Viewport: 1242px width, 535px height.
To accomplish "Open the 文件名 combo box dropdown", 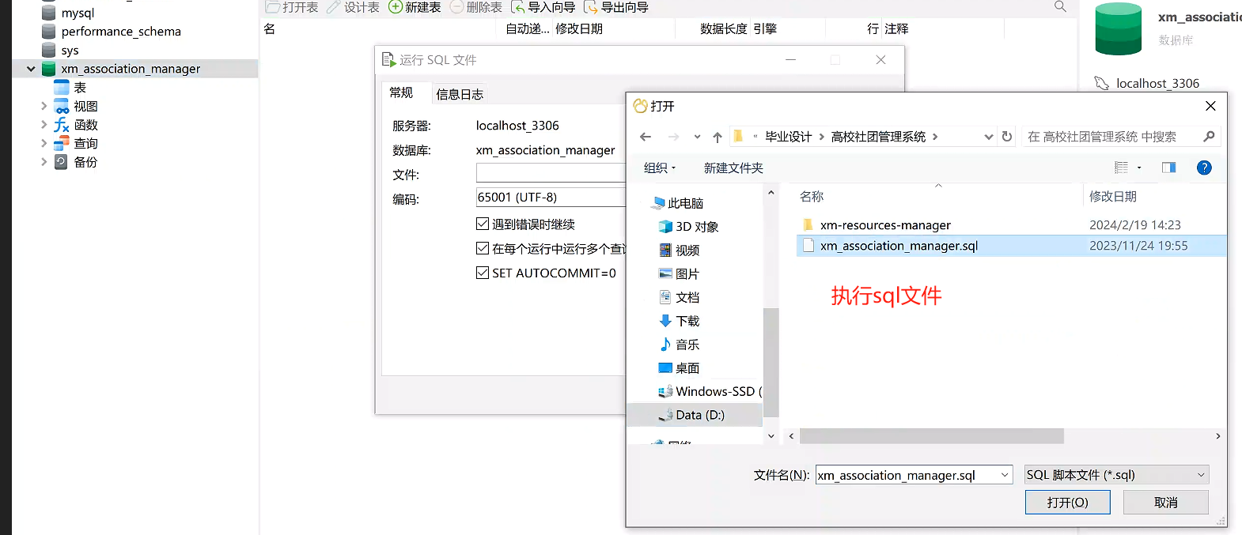I will coord(1005,475).
